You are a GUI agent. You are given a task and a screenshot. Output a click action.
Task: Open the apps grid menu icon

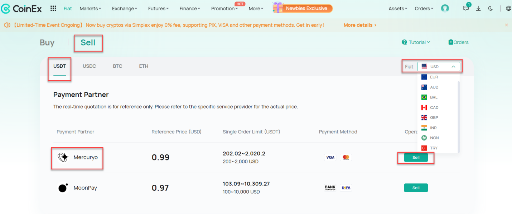(53, 9)
